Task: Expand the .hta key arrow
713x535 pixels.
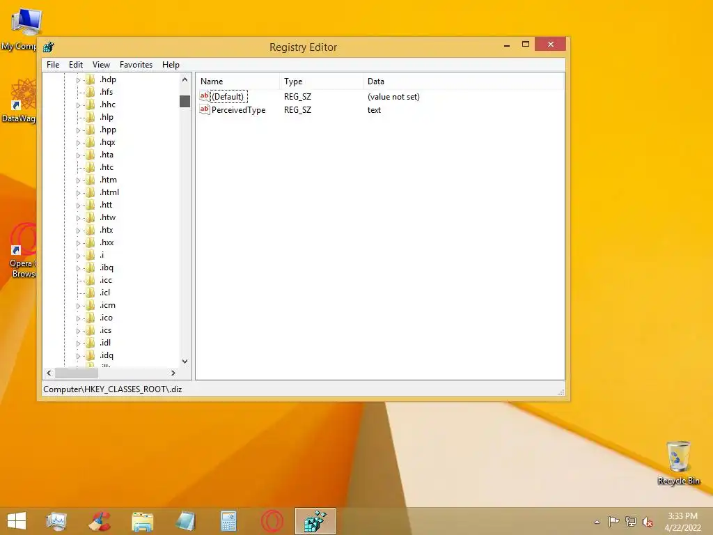Action: (x=78, y=155)
